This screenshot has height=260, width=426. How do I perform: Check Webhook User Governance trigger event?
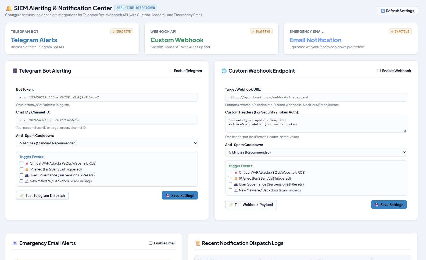230,184
